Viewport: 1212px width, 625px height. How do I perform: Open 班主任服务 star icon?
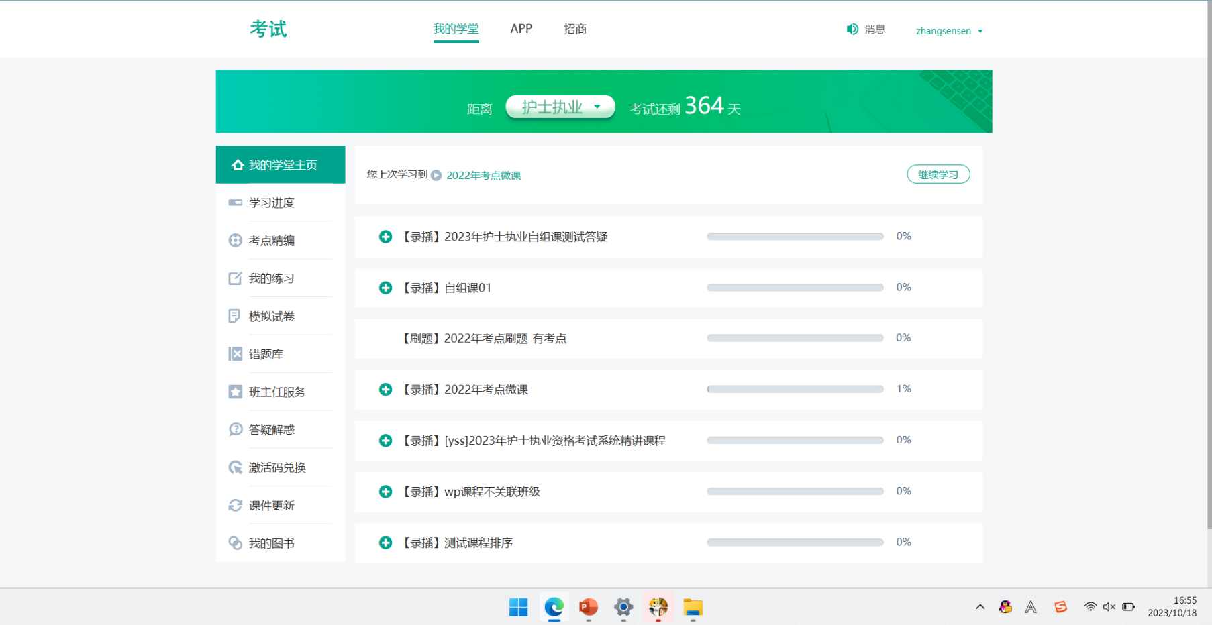(x=235, y=392)
